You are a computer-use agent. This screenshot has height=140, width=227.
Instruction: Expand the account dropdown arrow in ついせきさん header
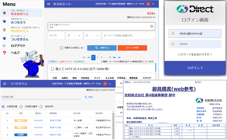click(x=110, y=84)
